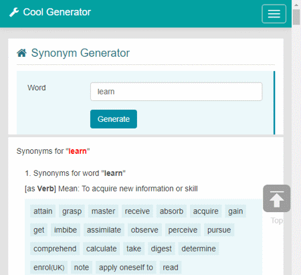
Task: Click the scrollbar up arrow
Action: pyautogui.click(x=296, y=5)
